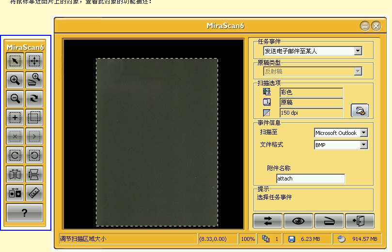Click the 914.57 MB status text
The width and height of the screenshot is (392, 252).
(365, 239)
